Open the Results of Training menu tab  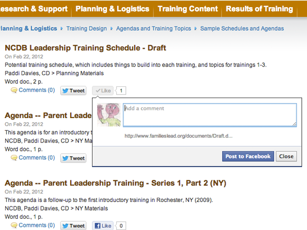point(259,9)
